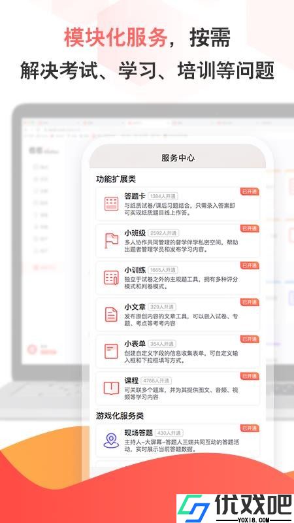Click the 答题卡 description about 纸质试卷
The image size is (294, 523).
pos(180,209)
